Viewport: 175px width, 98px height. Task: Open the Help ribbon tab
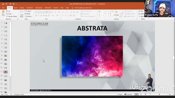(67, 8)
